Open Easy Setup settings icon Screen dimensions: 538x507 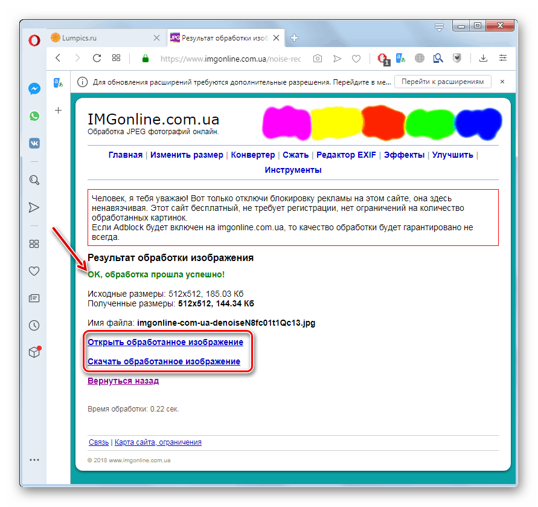point(503,57)
